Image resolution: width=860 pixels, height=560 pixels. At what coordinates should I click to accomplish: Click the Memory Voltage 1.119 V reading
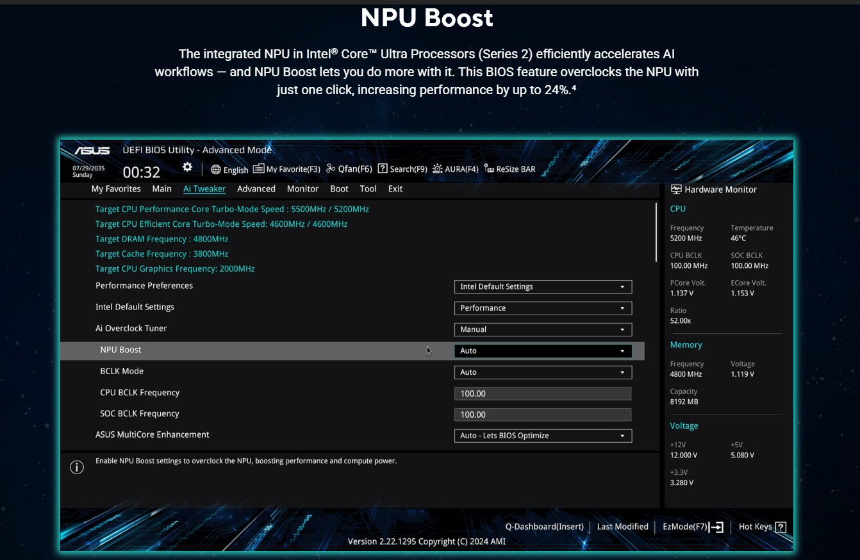click(x=743, y=369)
